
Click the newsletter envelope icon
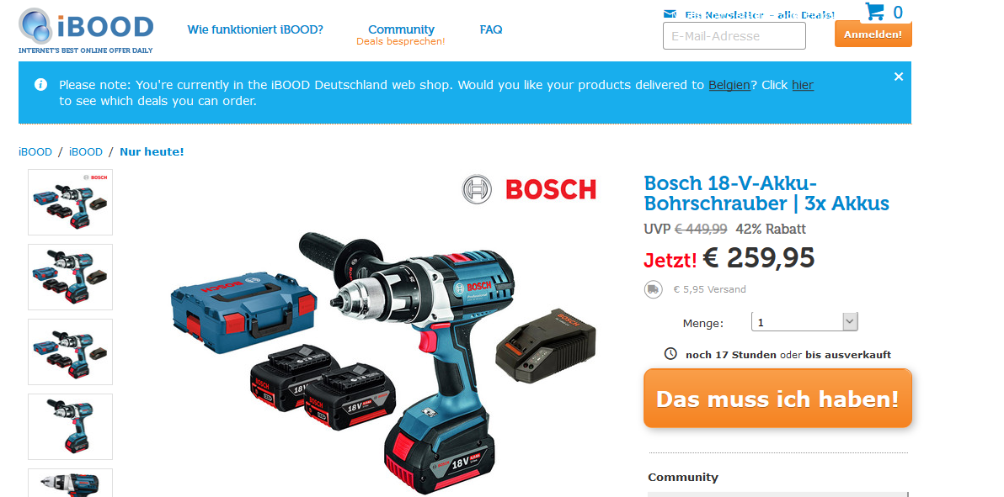click(x=670, y=14)
